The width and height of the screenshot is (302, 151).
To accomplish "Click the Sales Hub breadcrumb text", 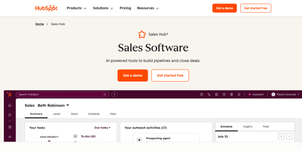I will [x=58, y=24].
